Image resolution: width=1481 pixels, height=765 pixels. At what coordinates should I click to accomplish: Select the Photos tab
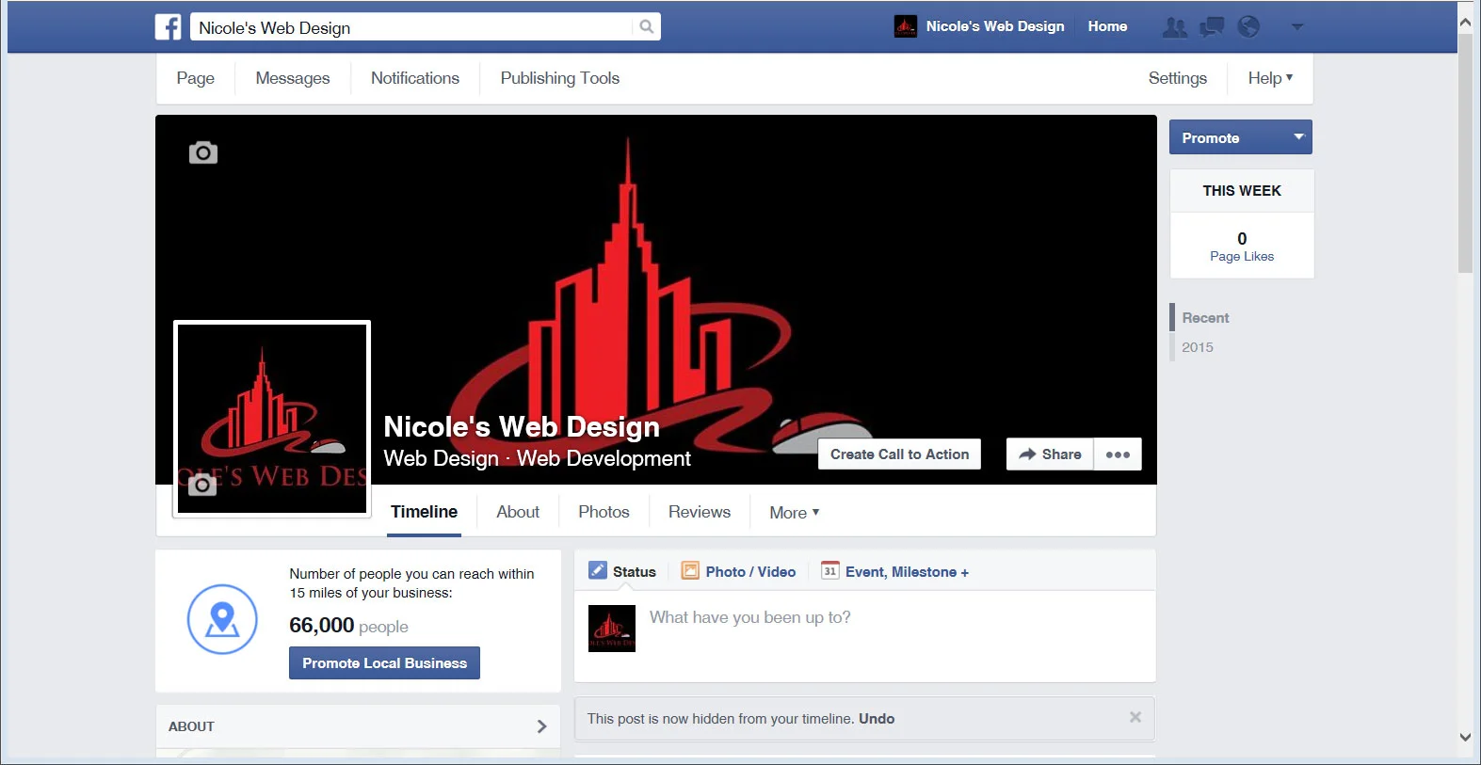(604, 512)
